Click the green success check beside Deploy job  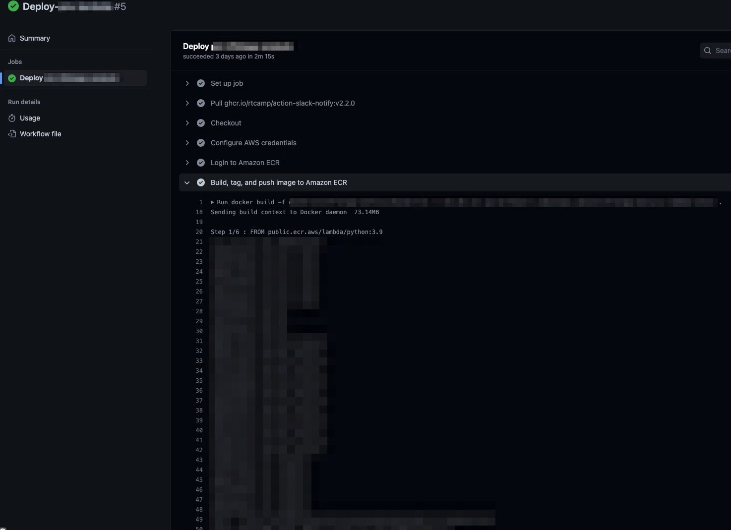pos(12,78)
